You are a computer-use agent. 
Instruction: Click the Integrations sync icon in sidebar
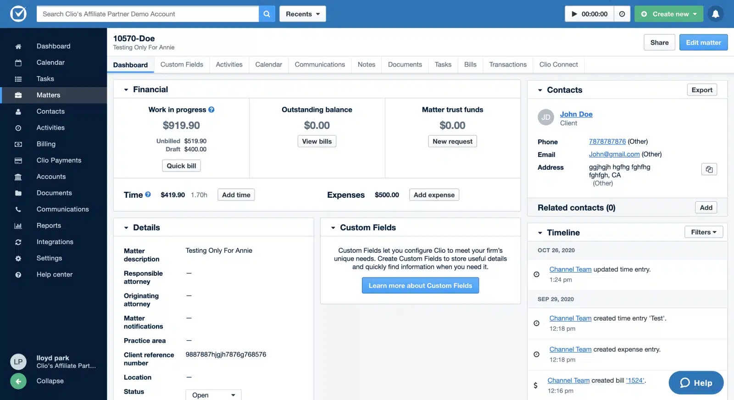(18, 242)
